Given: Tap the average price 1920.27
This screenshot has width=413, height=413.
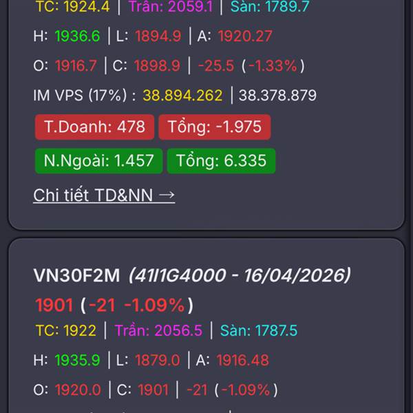Looking at the screenshot, I should (x=245, y=36).
